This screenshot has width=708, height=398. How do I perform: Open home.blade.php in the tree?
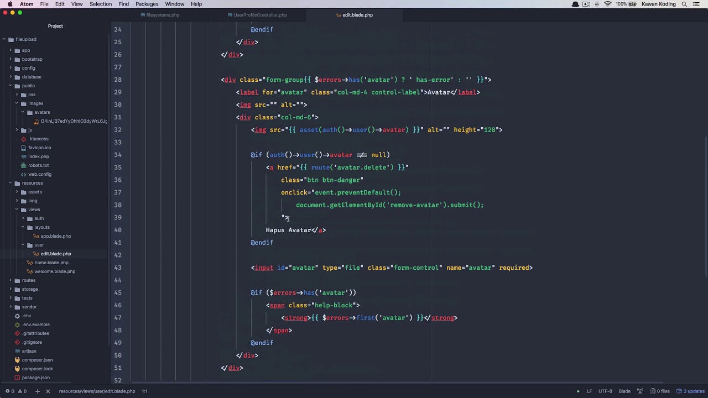point(51,263)
